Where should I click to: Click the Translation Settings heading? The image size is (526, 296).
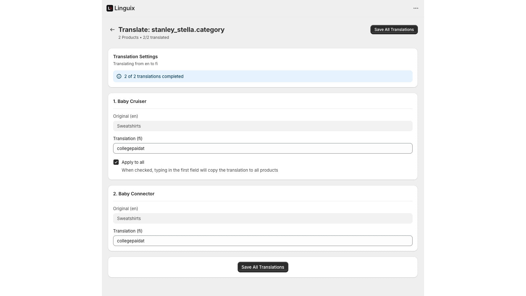[x=135, y=57]
